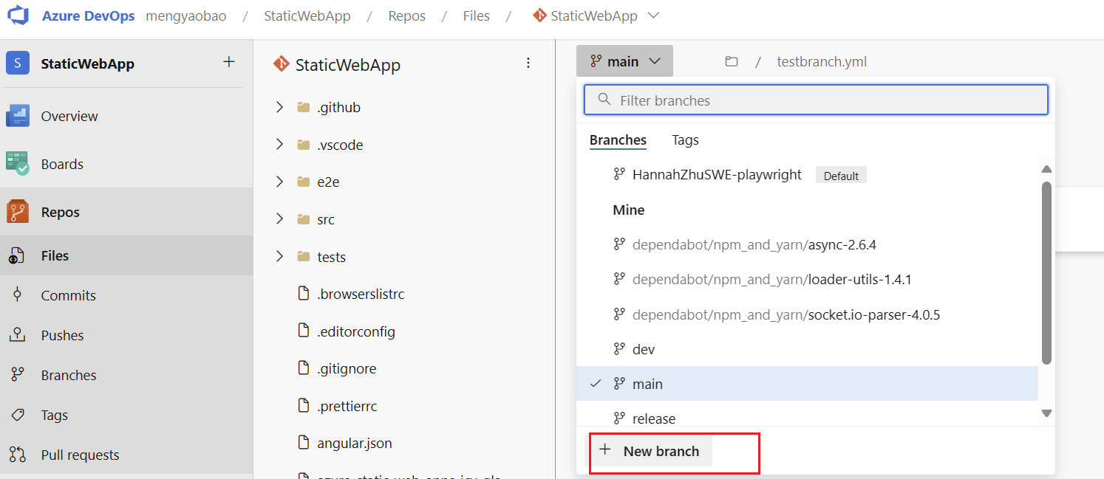The image size is (1104, 479).
Task: Click testbranch.yml in the file path
Action: click(x=822, y=62)
